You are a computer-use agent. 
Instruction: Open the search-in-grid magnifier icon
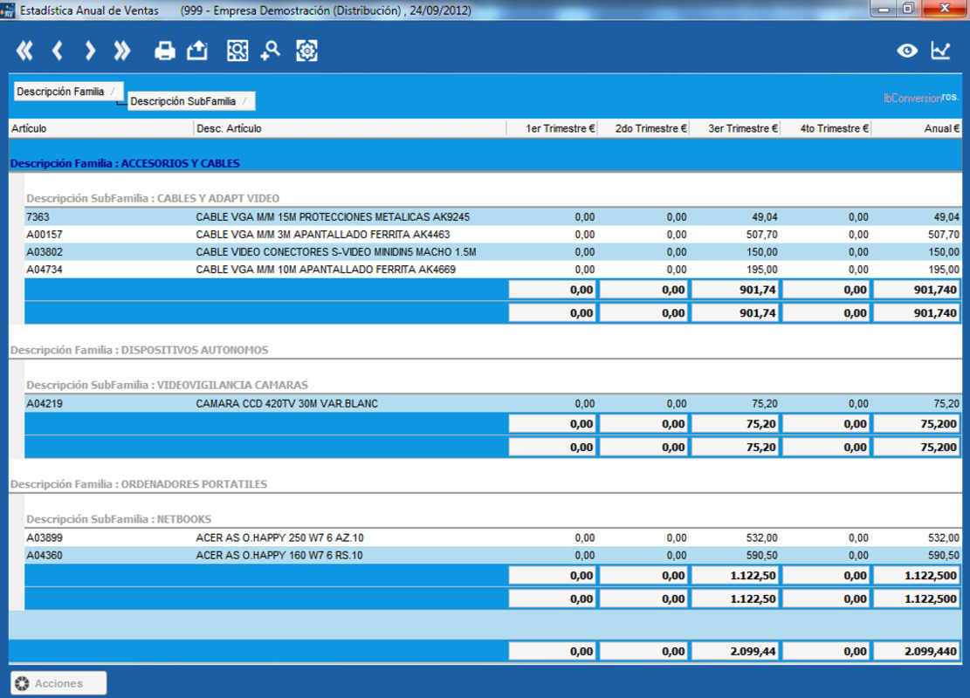pos(237,51)
